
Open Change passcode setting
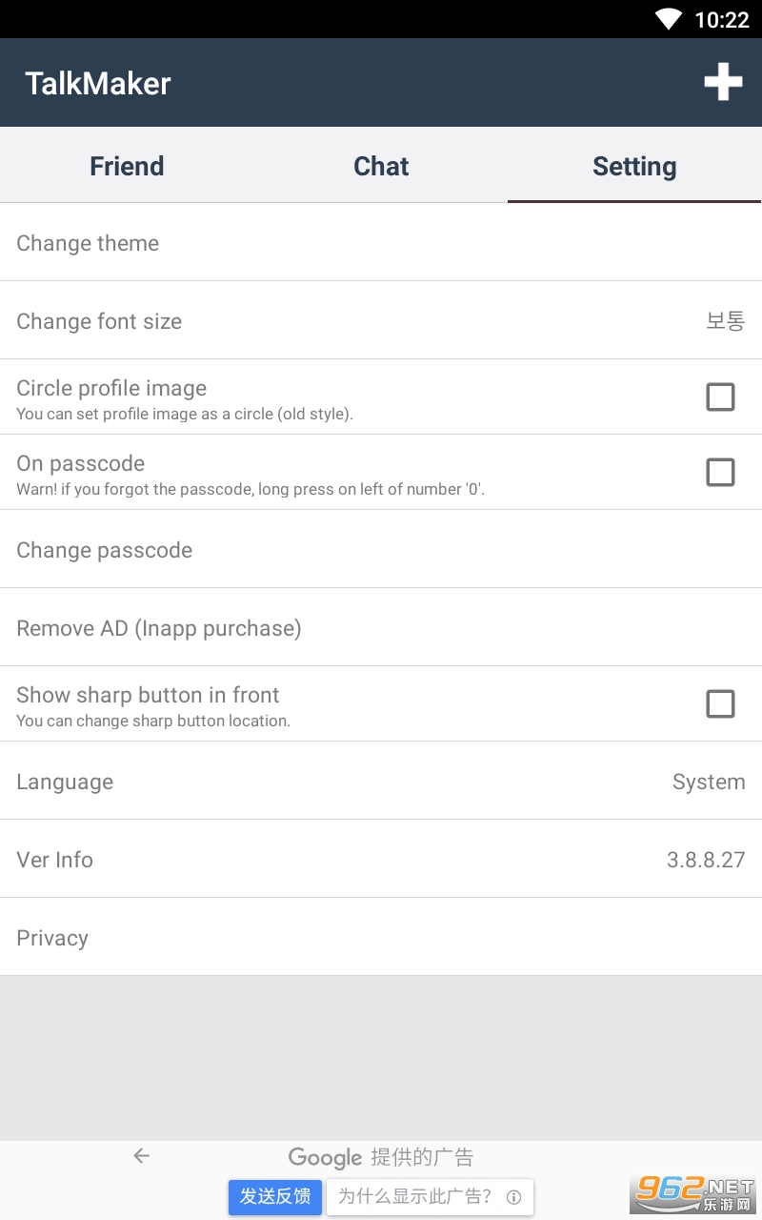coord(381,550)
